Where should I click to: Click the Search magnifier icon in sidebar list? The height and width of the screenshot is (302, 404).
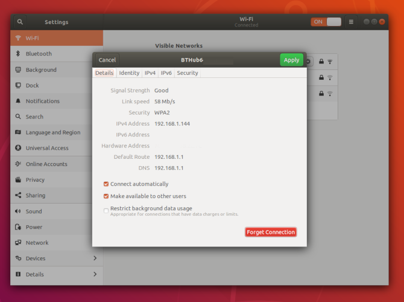pyautogui.click(x=18, y=117)
